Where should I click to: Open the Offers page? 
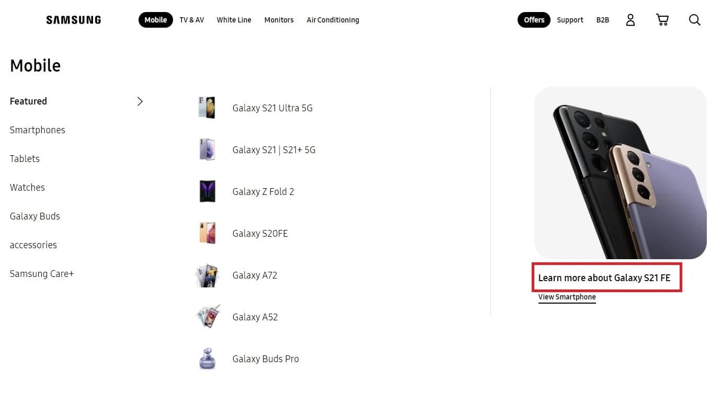533,19
